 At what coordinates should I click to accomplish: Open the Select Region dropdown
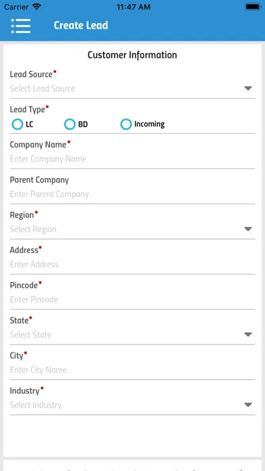[132, 229]
